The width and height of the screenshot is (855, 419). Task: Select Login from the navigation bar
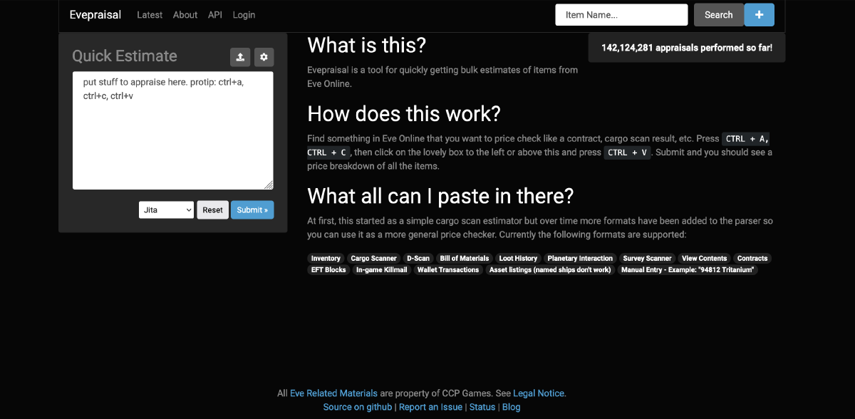244,14
